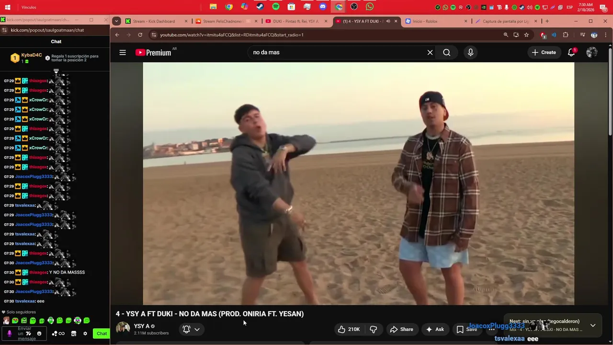Open channel points icon in Kick chat

pyautogui.click(x=58, y=333)
